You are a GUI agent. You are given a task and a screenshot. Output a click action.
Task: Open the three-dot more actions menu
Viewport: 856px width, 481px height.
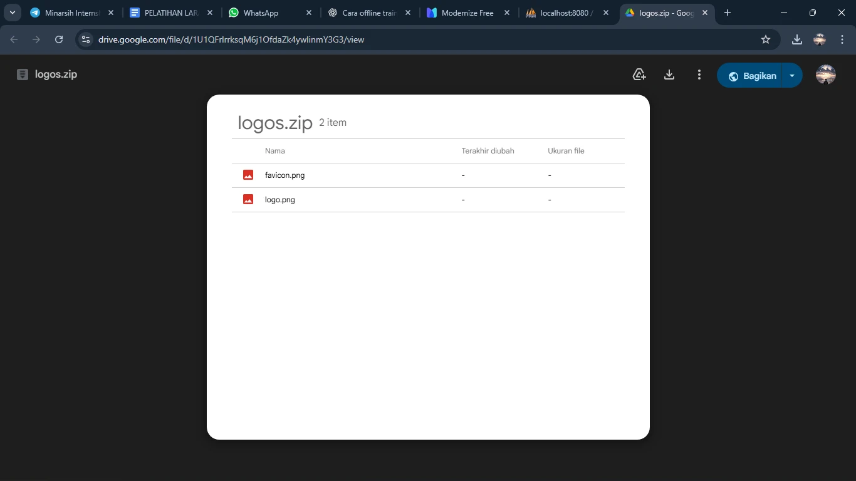click(x=699, y=75)
